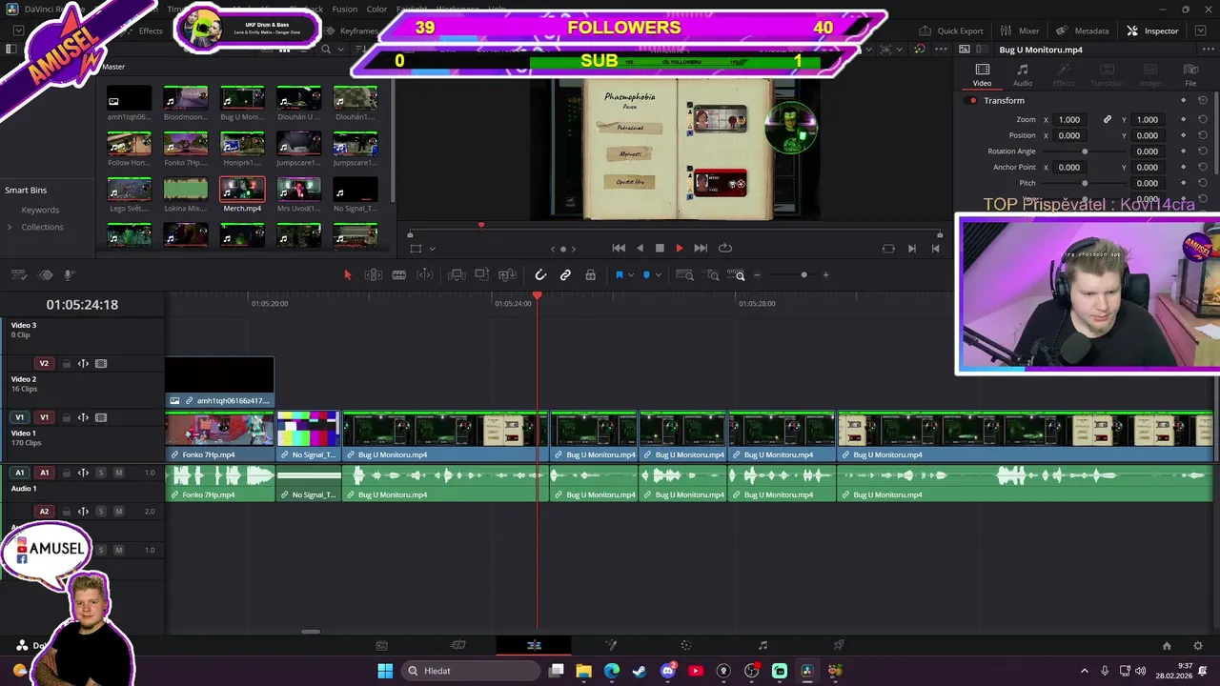Lock the Video 2 track
The width and height of the screenshot is (1220, 686).
[x=66, y=364]
